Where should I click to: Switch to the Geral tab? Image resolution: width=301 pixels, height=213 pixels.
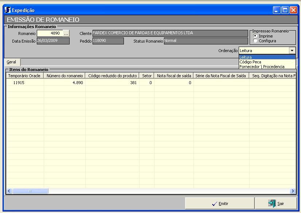(11, 62)
